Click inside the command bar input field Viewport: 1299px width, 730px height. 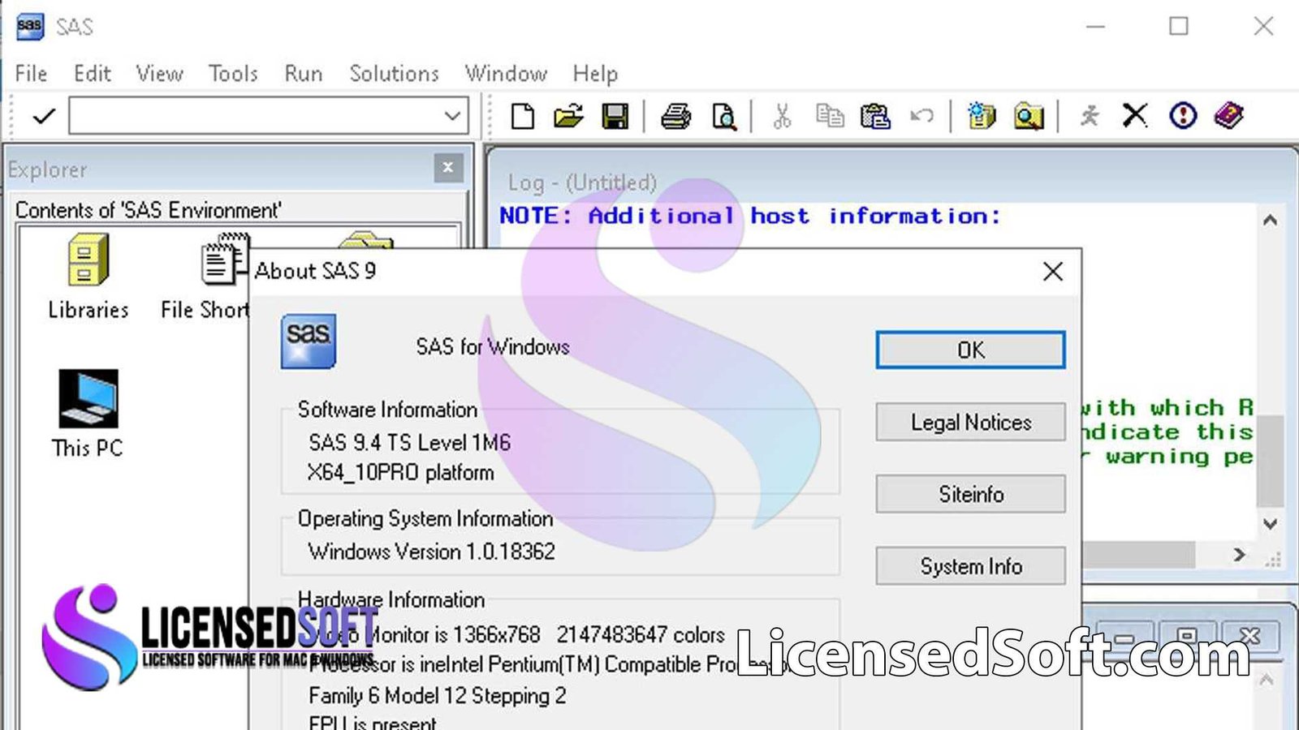244,115
